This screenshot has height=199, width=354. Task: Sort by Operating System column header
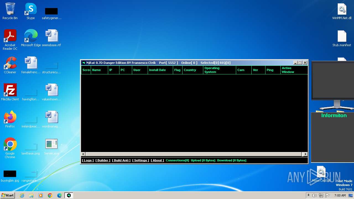(220, 70)
